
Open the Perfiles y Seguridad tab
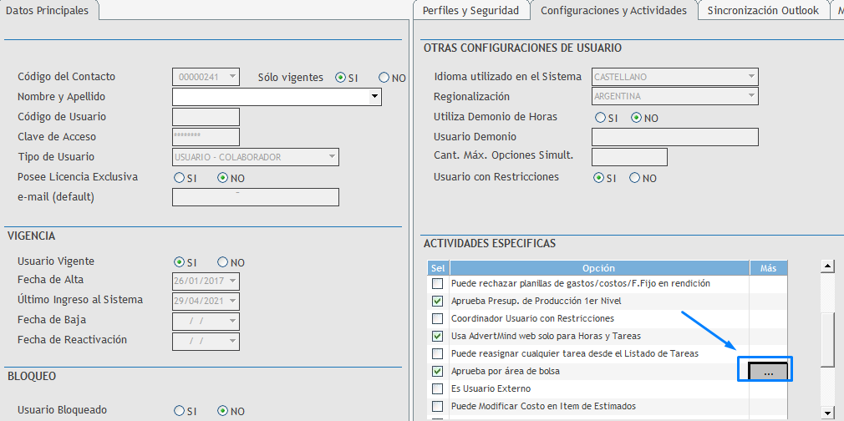coord(471,11)
